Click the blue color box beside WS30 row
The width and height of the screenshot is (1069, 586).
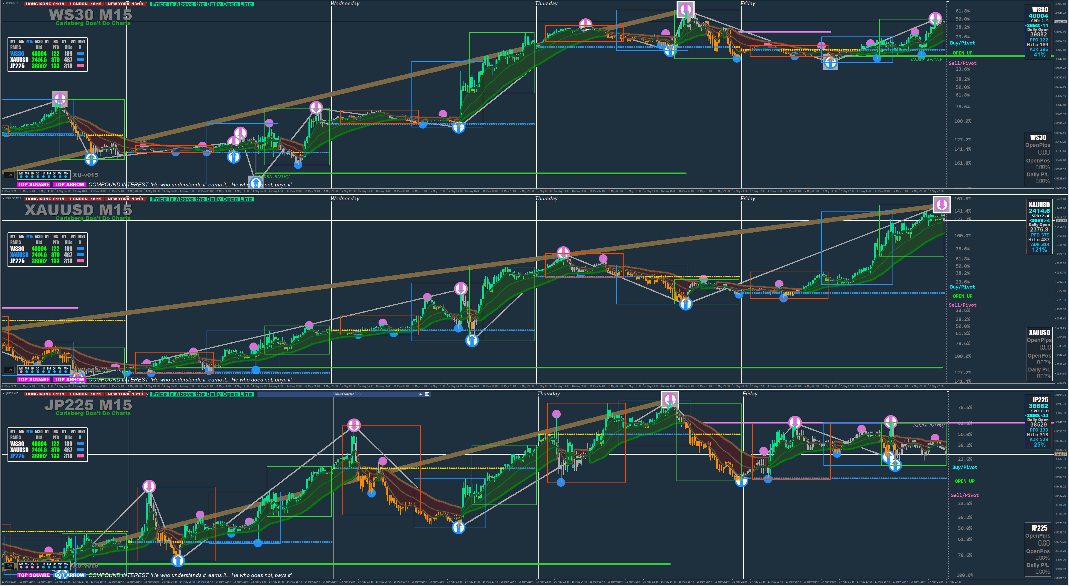point(80,53)
